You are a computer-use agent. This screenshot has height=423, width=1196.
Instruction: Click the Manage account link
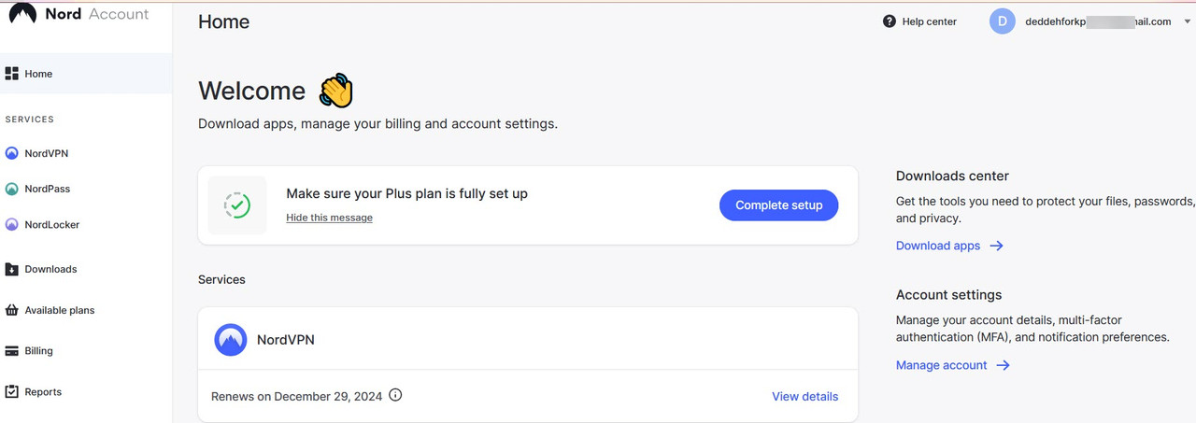(x=941, y=365)
